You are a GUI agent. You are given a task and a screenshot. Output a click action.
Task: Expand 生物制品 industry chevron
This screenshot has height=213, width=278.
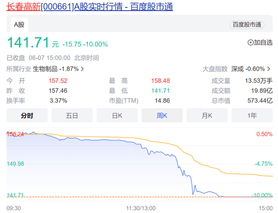82,69
